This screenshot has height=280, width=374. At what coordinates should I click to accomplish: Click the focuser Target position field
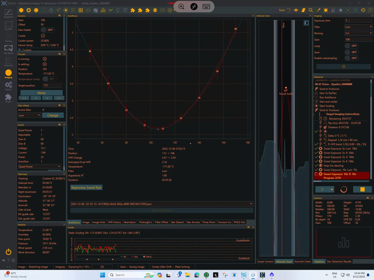tap(52, 86)
